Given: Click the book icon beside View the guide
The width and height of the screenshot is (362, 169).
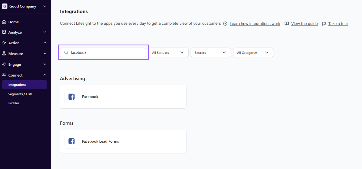Looking at the screenshot, I should pos(287,24).
